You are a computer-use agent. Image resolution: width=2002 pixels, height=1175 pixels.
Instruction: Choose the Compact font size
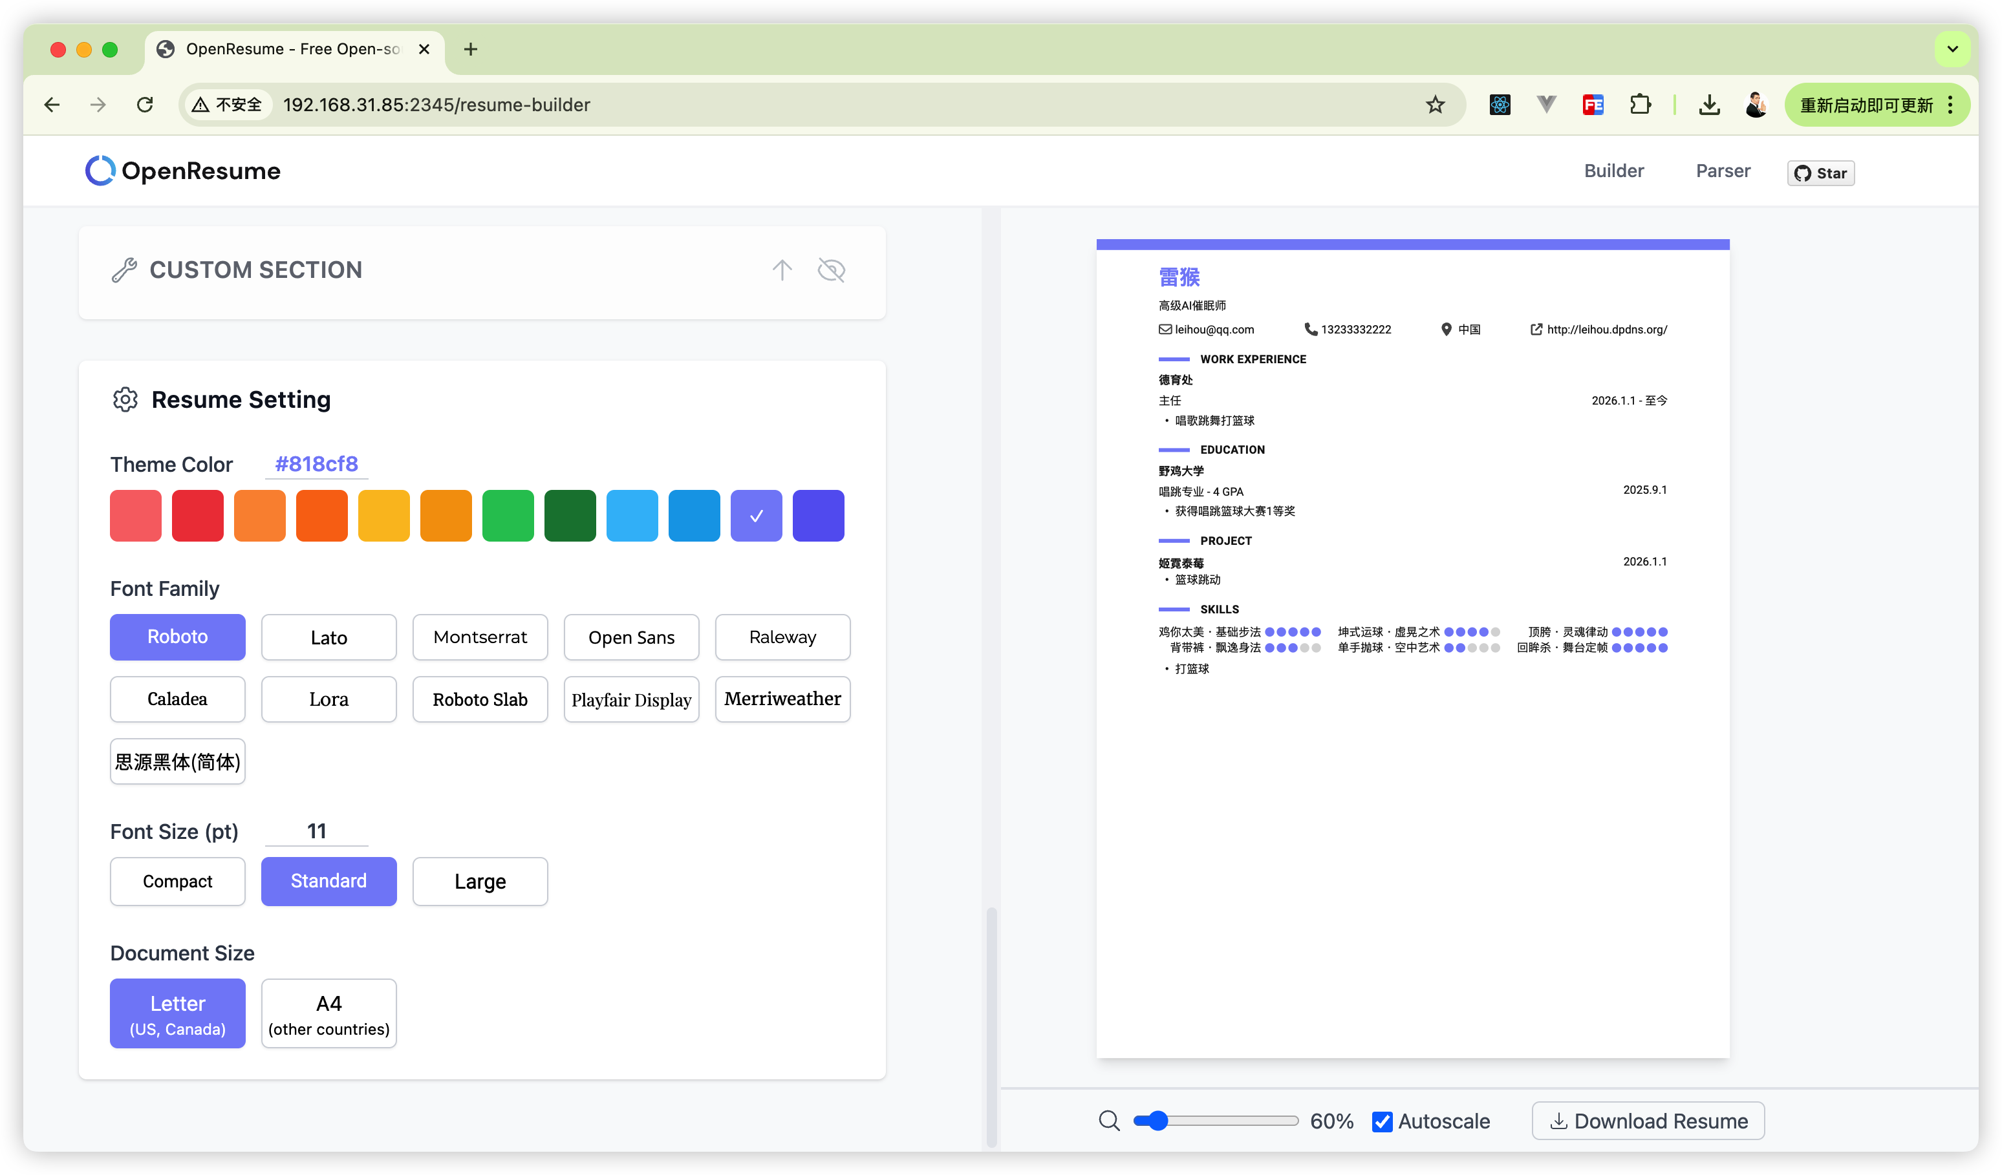pos(177,882)
